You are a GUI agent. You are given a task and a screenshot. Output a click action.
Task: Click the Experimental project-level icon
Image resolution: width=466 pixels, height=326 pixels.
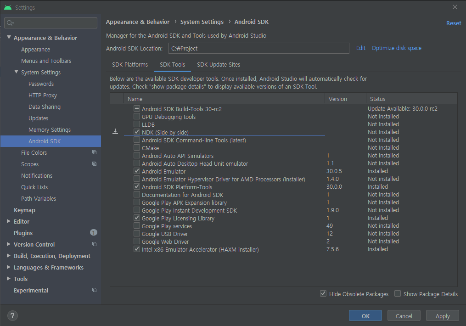[x=94, y=290]
